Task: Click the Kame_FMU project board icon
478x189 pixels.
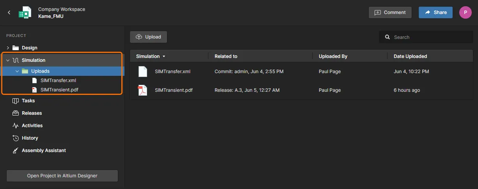Action: (x=25, y=12)
